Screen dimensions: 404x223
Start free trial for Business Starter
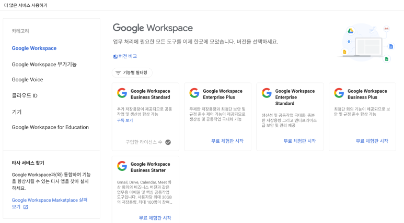click(155, 218)
